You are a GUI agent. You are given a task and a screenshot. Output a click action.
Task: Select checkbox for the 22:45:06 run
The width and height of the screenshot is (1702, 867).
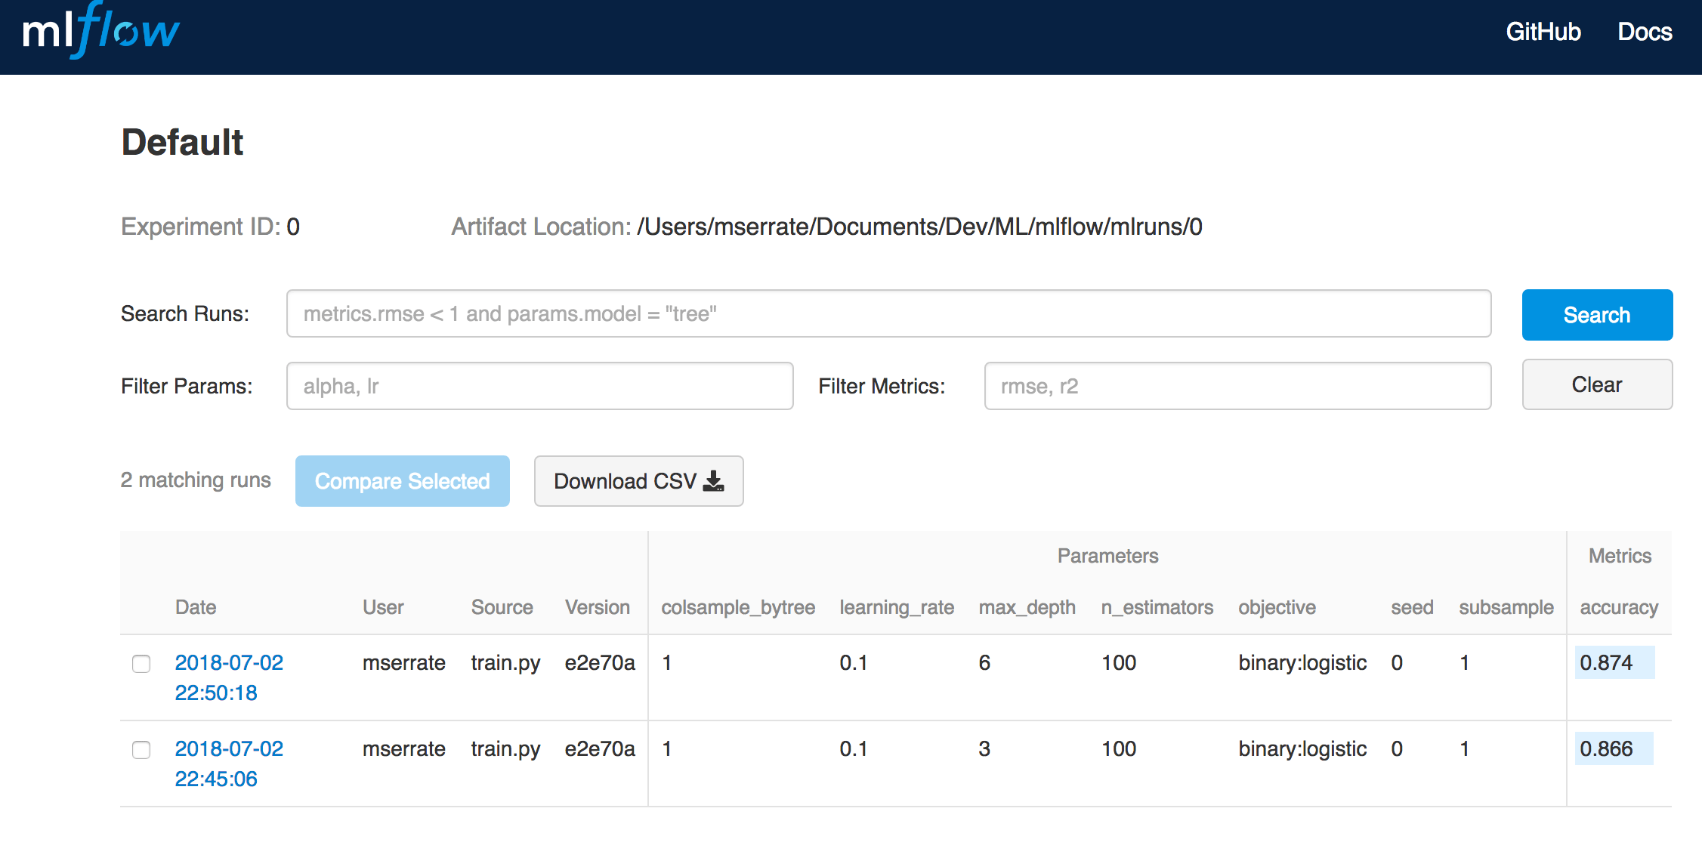tap(141, 750)
